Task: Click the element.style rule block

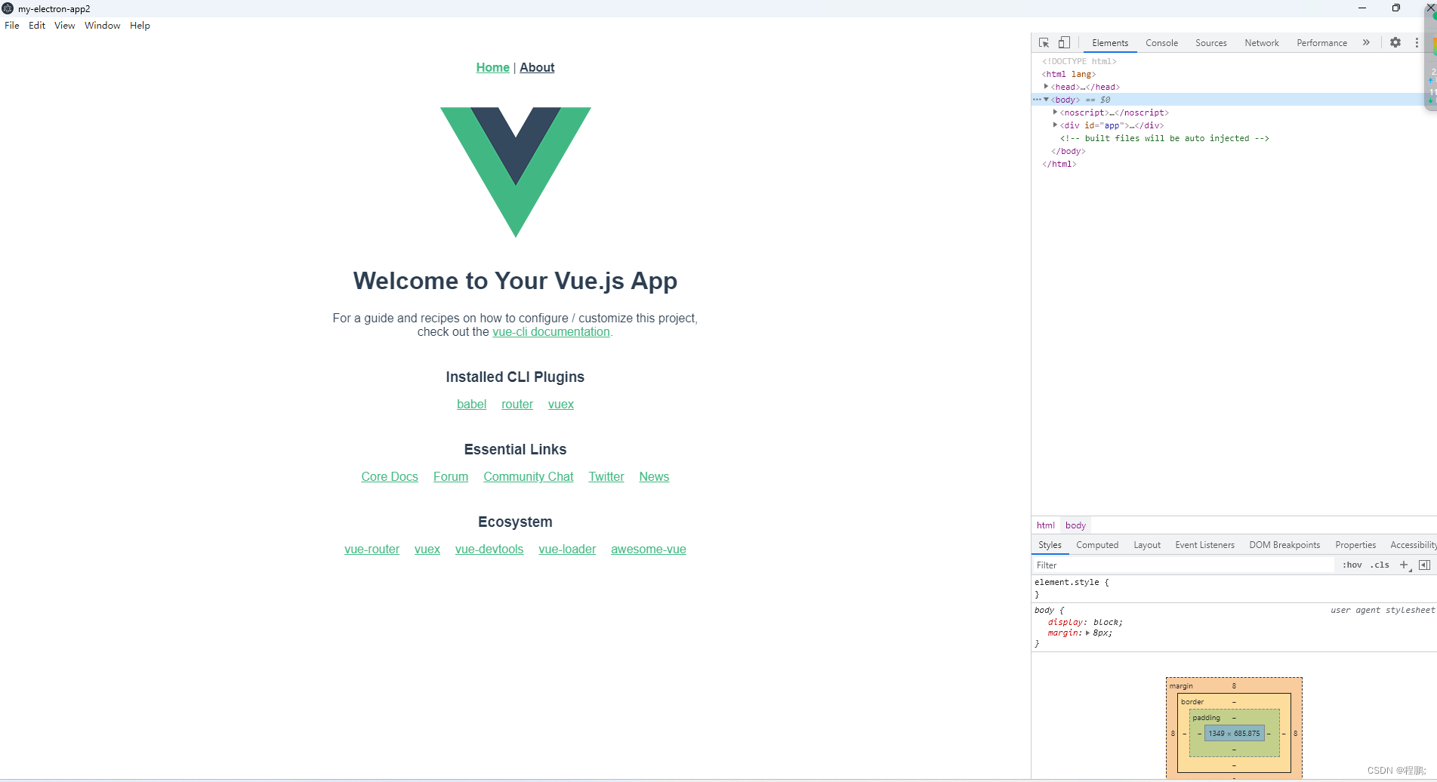Action: point(1234,589)
